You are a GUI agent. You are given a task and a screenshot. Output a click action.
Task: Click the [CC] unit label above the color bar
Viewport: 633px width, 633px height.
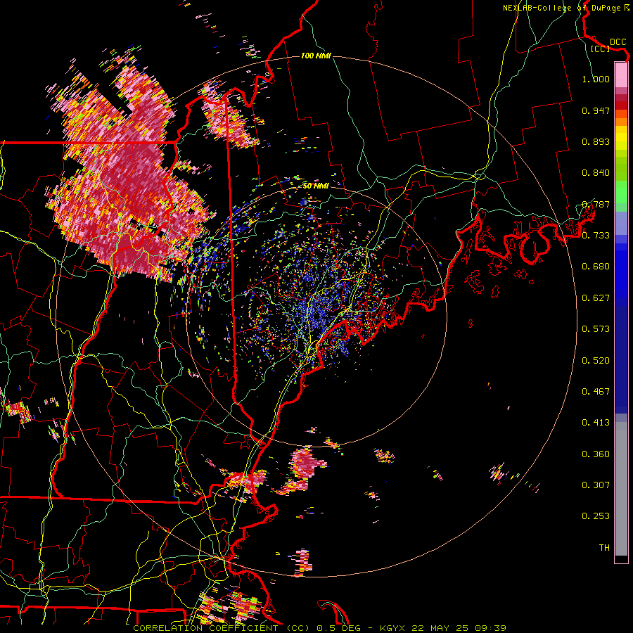(600, 49)
